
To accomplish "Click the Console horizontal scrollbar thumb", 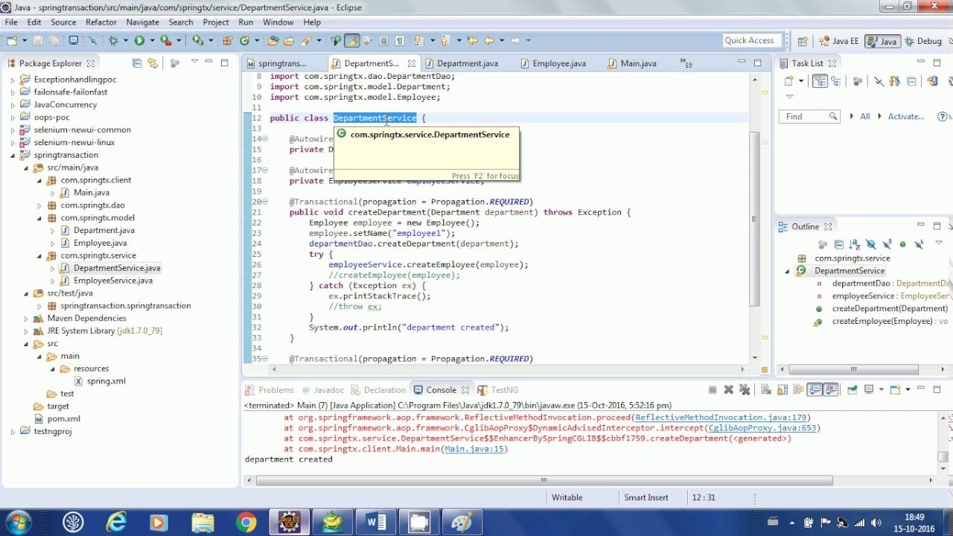I will click(544, 481).
